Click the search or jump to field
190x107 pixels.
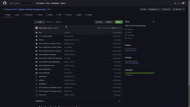(x=21, y=3)
